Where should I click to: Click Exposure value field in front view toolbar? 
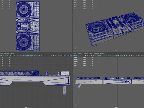coord(61,55)
